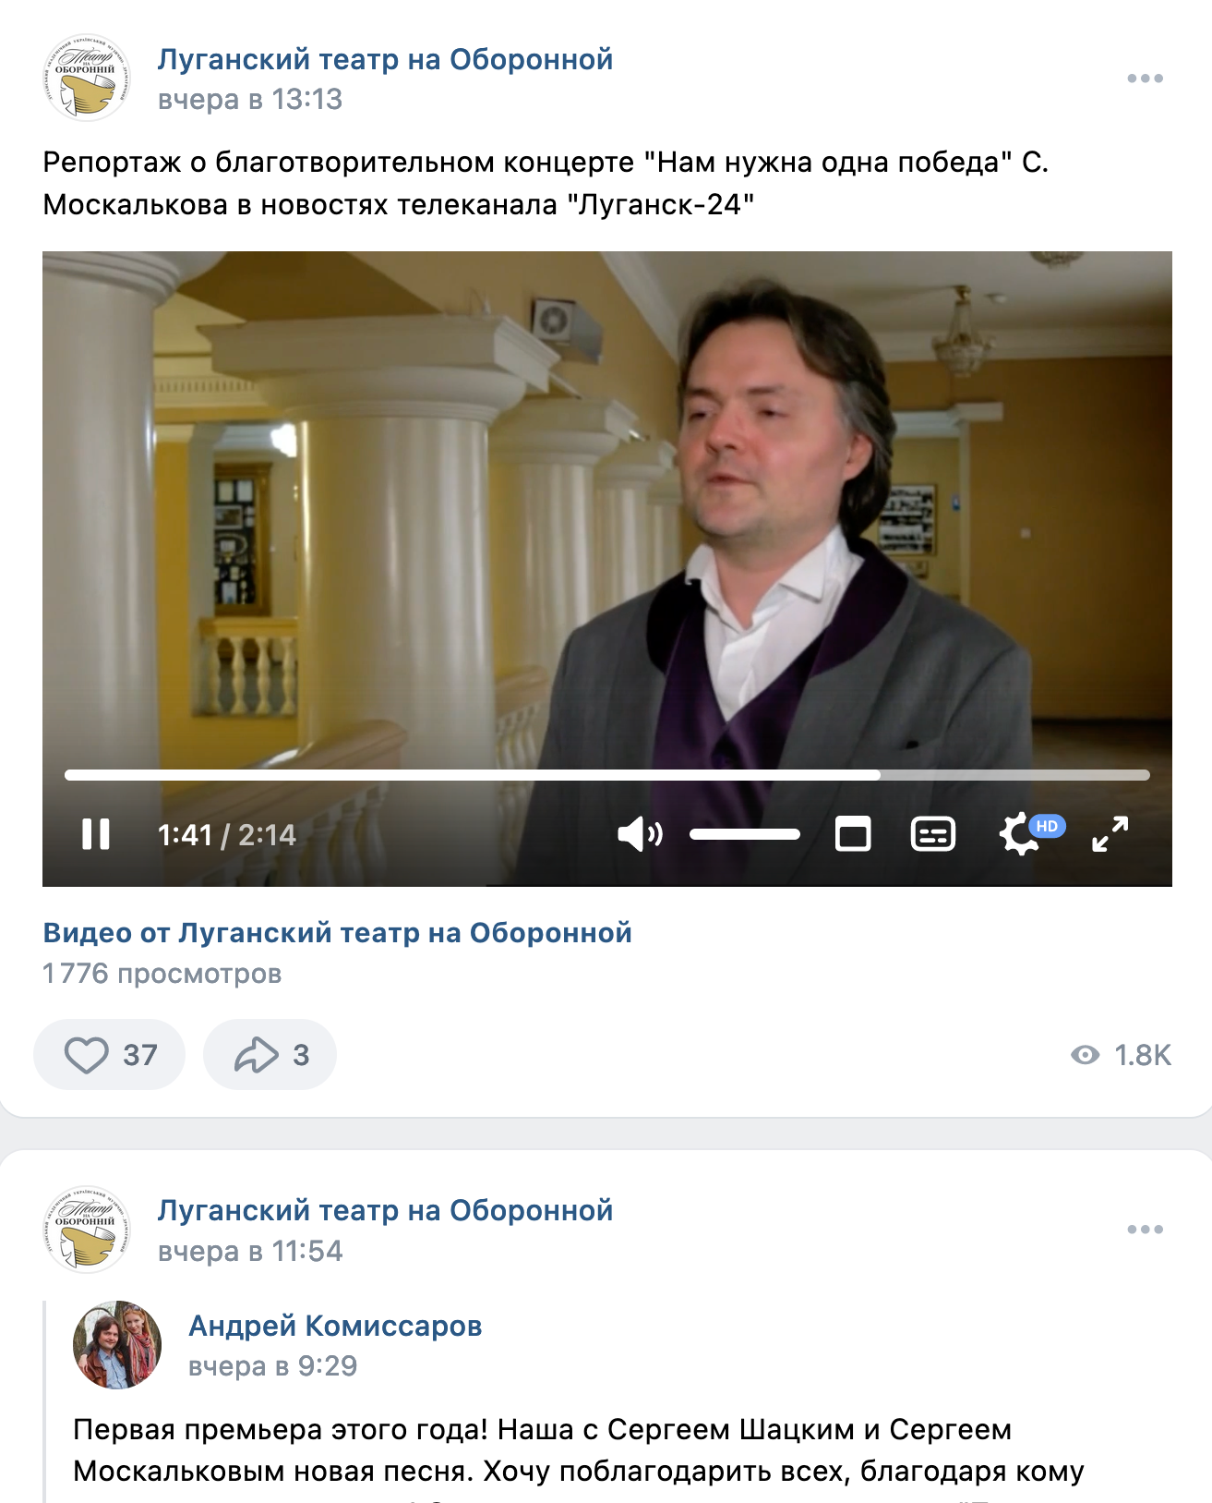The height and width of the screenshot is (1503, 1212).
Task: Switch video to fullscreen mode
Action: 1110,834
